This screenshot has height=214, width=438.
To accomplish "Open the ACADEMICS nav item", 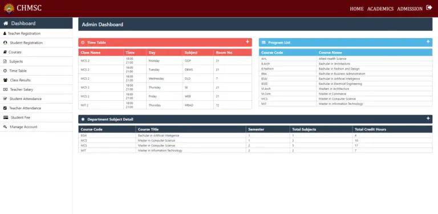I will click(x=380, y=9).
